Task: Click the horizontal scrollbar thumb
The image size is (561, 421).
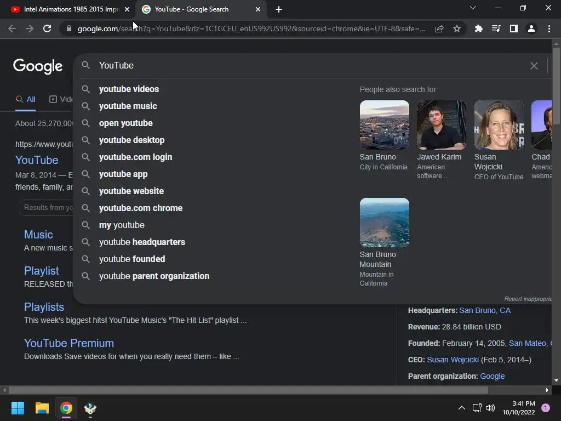Action: coord(249,390)
